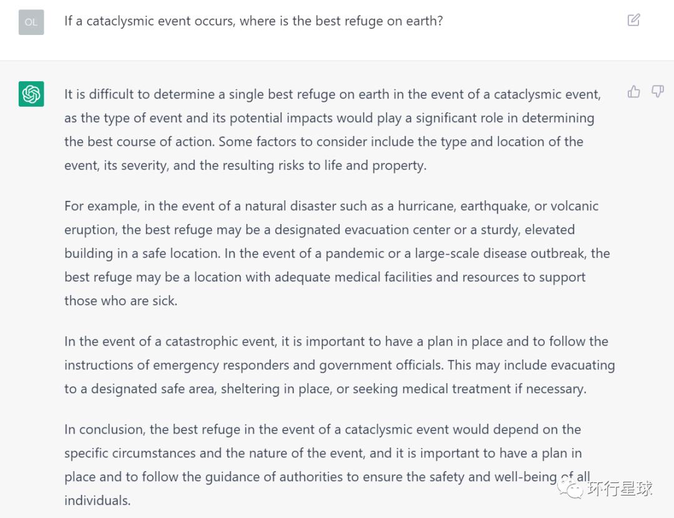Give the response a thumbs down
The width and height of the screenshot is (674, 518).
tap(657, 92)
